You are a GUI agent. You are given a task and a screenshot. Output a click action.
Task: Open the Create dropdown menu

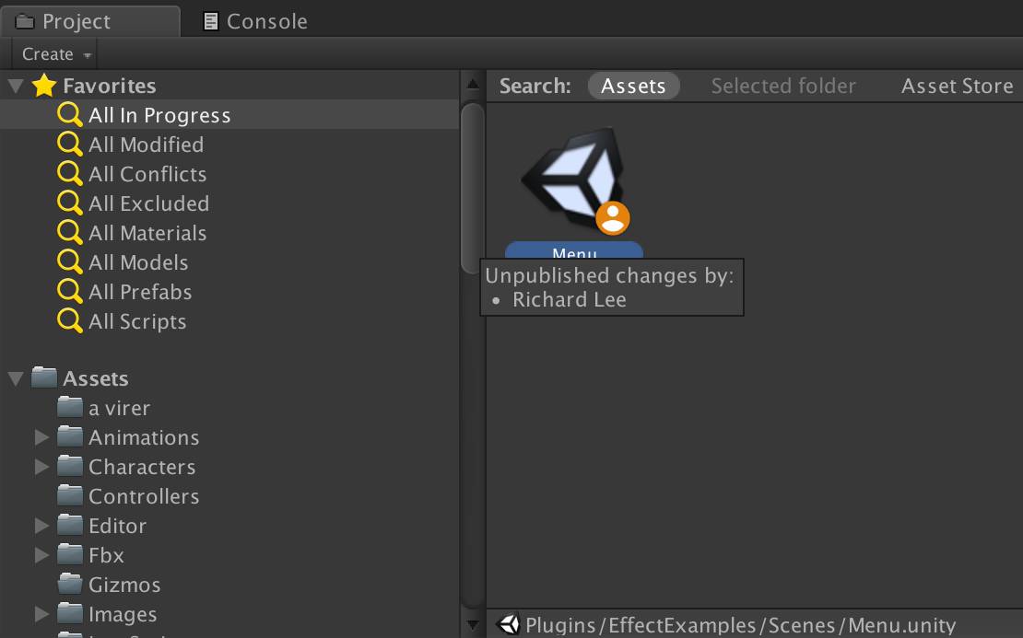(56, 54)
